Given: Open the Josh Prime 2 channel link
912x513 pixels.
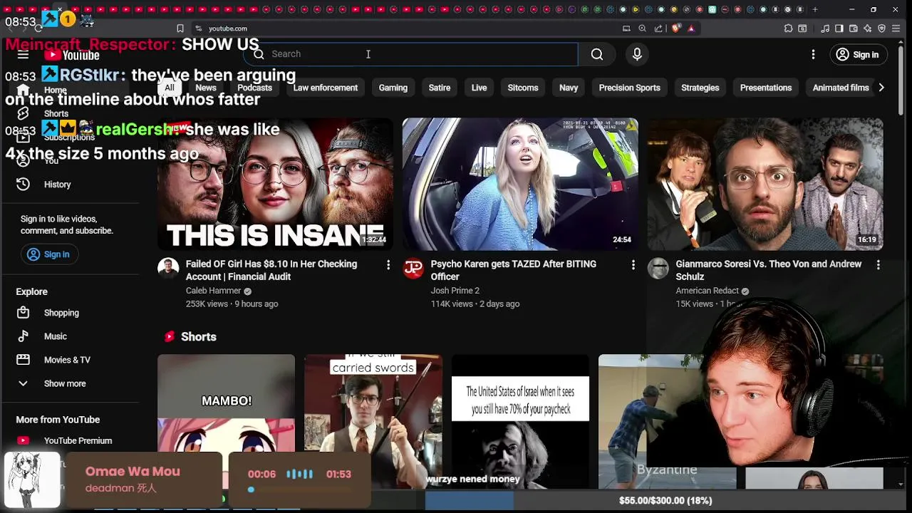Looking at the screenshot, I should [x=455, y=291].
